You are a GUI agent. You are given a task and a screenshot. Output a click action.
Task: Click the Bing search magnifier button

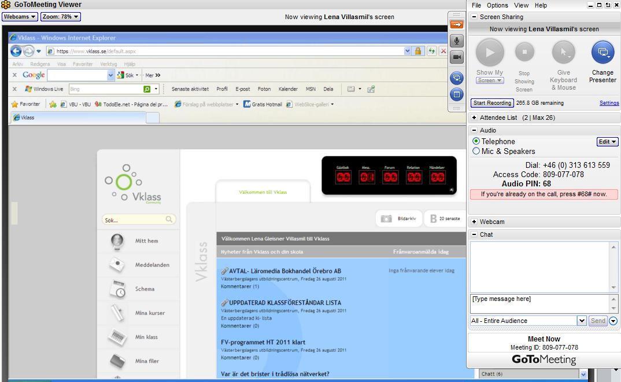[x=147, y=89]
